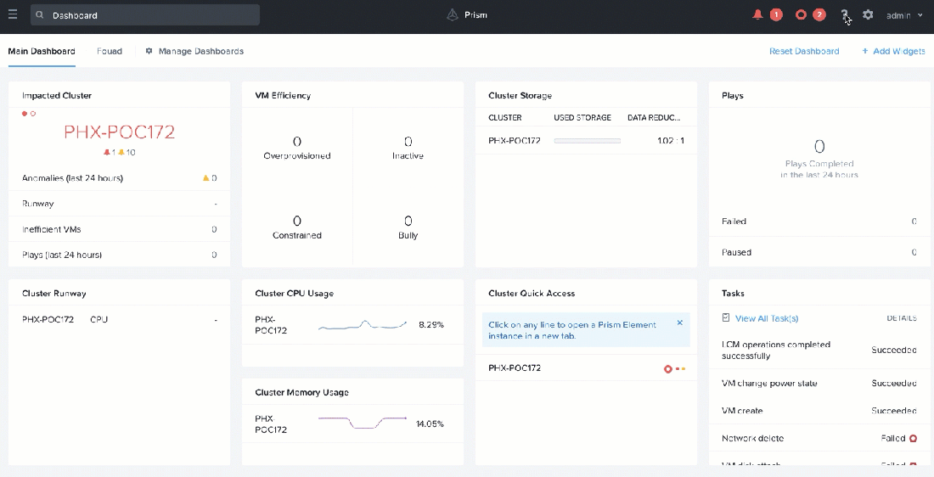Click the search magnifier icon
Image resolution: width=934 pixels, height=477 pixels.
click(x=40, y=15)
